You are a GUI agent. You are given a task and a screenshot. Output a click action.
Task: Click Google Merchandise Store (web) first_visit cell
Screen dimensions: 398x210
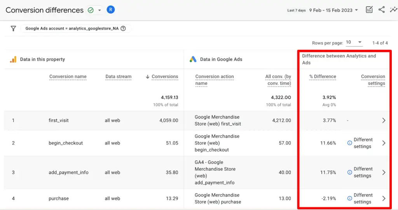[x=218, y=120]
